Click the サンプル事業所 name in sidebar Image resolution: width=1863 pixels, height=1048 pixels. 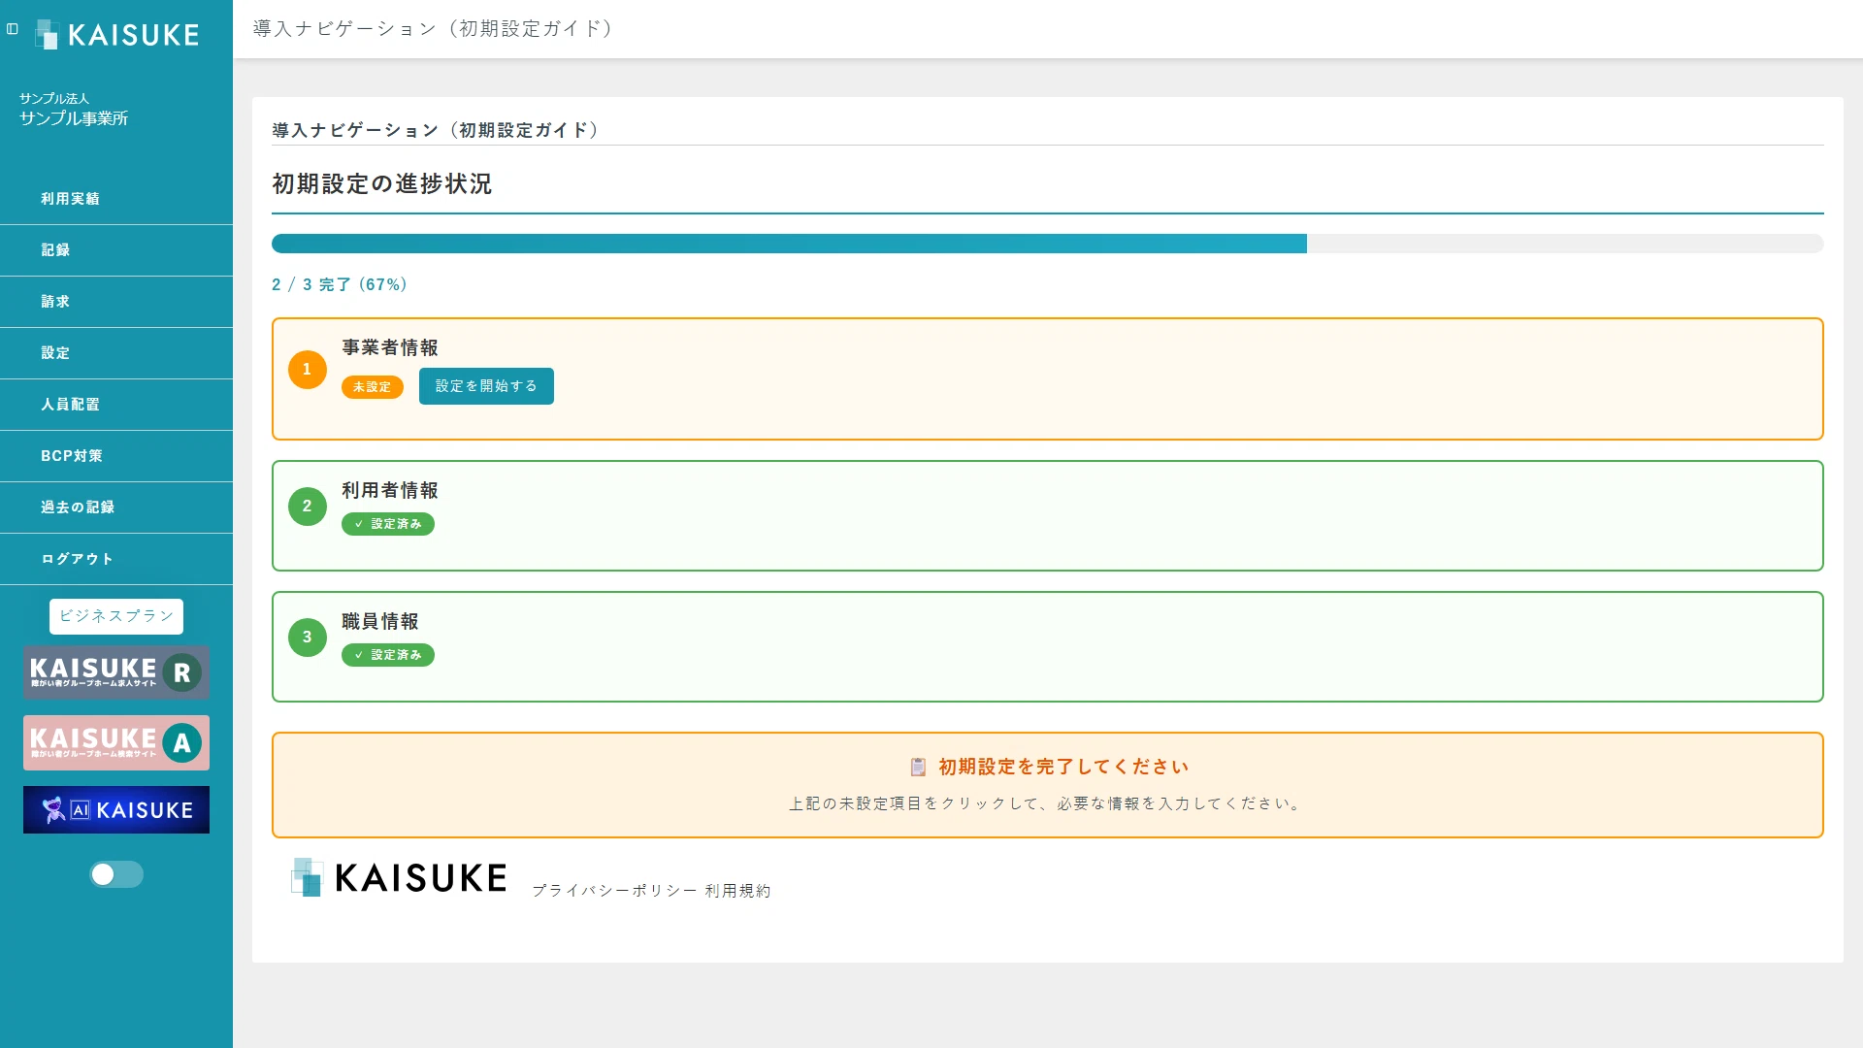(x=74, y=118)
